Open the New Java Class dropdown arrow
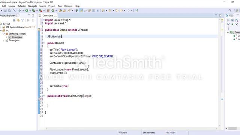The width and height of the screenshot is (240, 135). [56, 10]
